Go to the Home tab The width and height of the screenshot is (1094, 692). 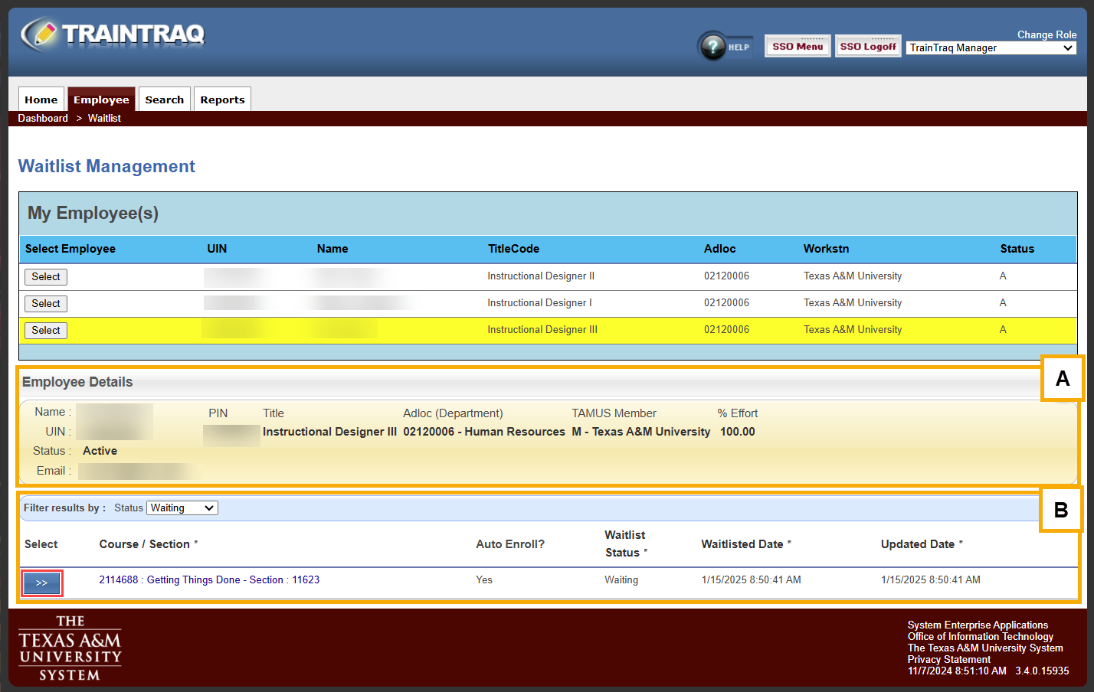pos(41,100)
